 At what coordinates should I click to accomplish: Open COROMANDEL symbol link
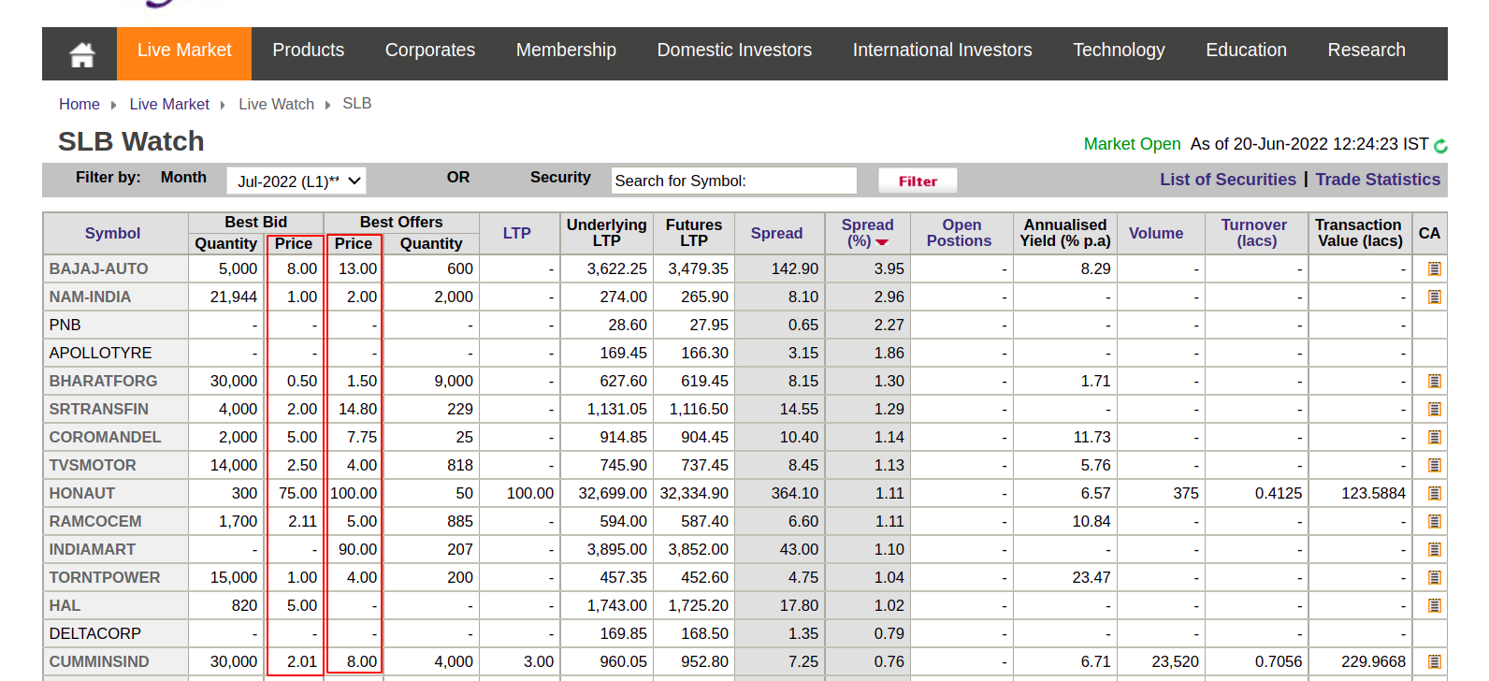point(105,438)
